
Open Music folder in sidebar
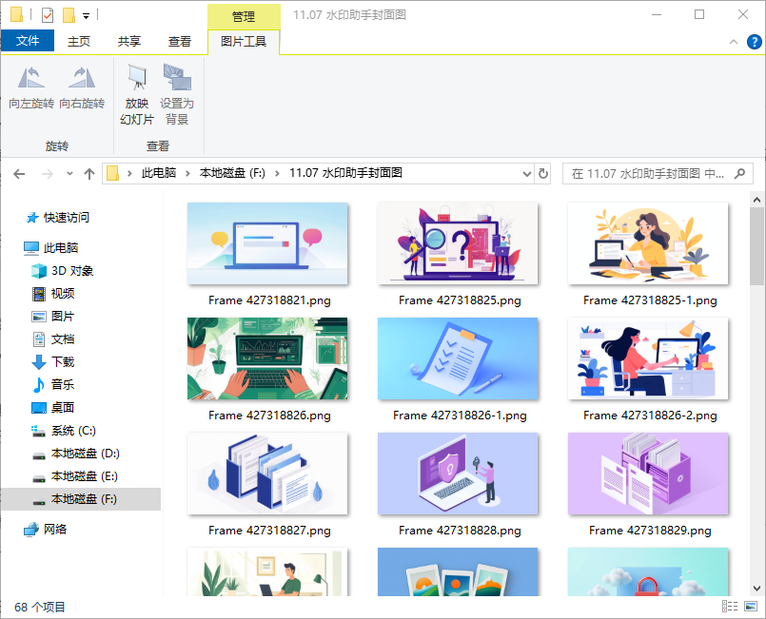pos(52,385)
